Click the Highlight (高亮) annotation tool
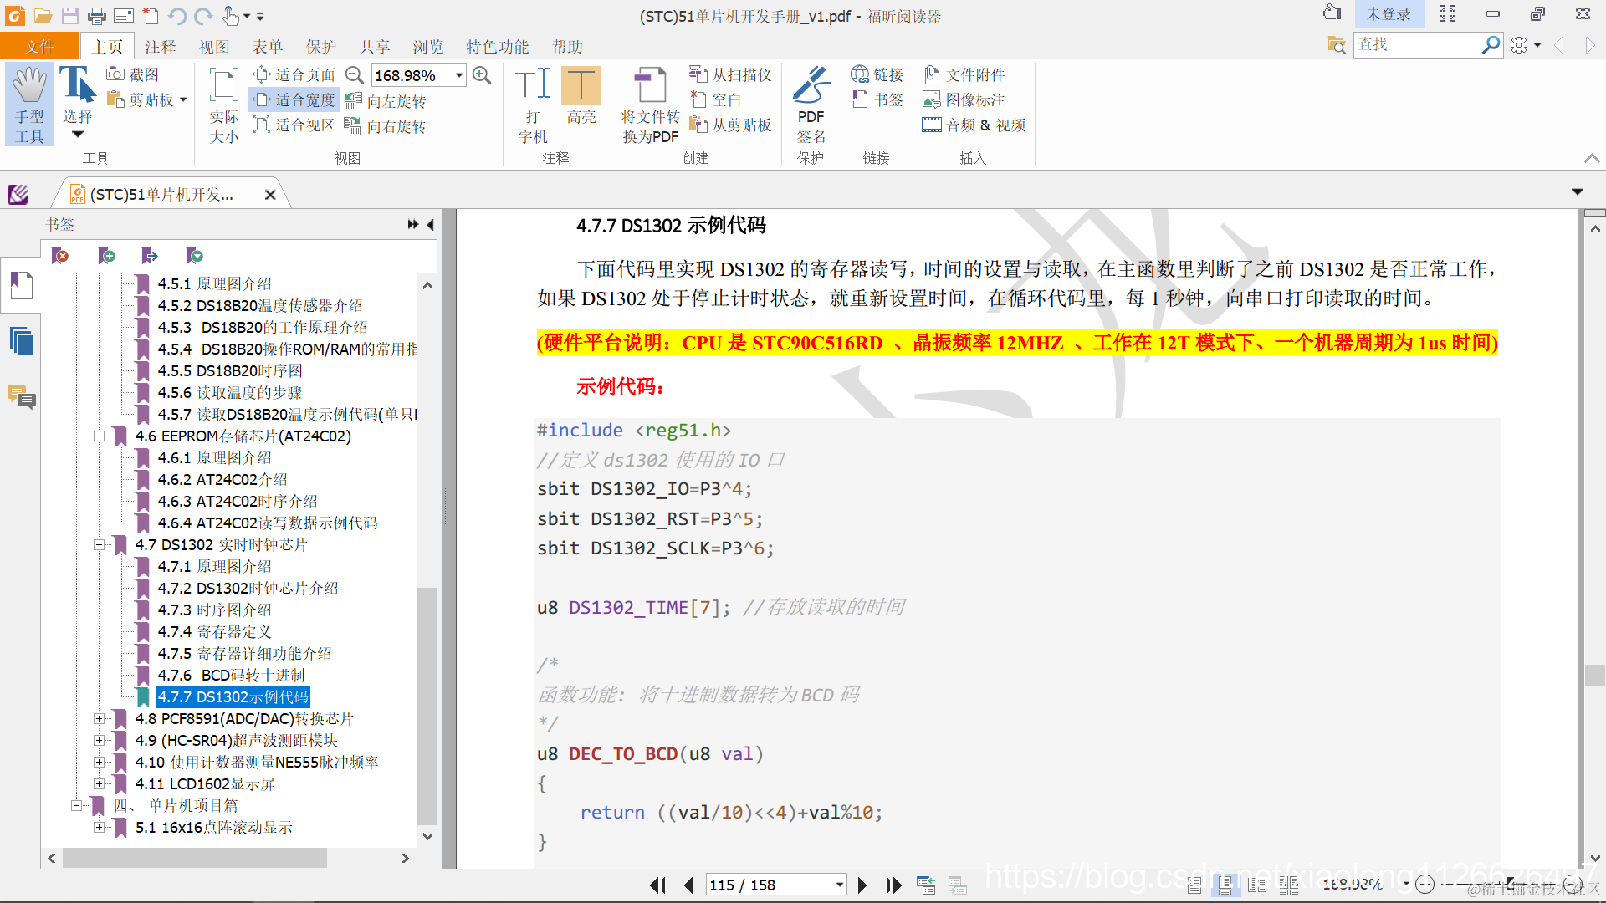The height and width of the screenshot is (903, 1606). click(x=581, y=96)
